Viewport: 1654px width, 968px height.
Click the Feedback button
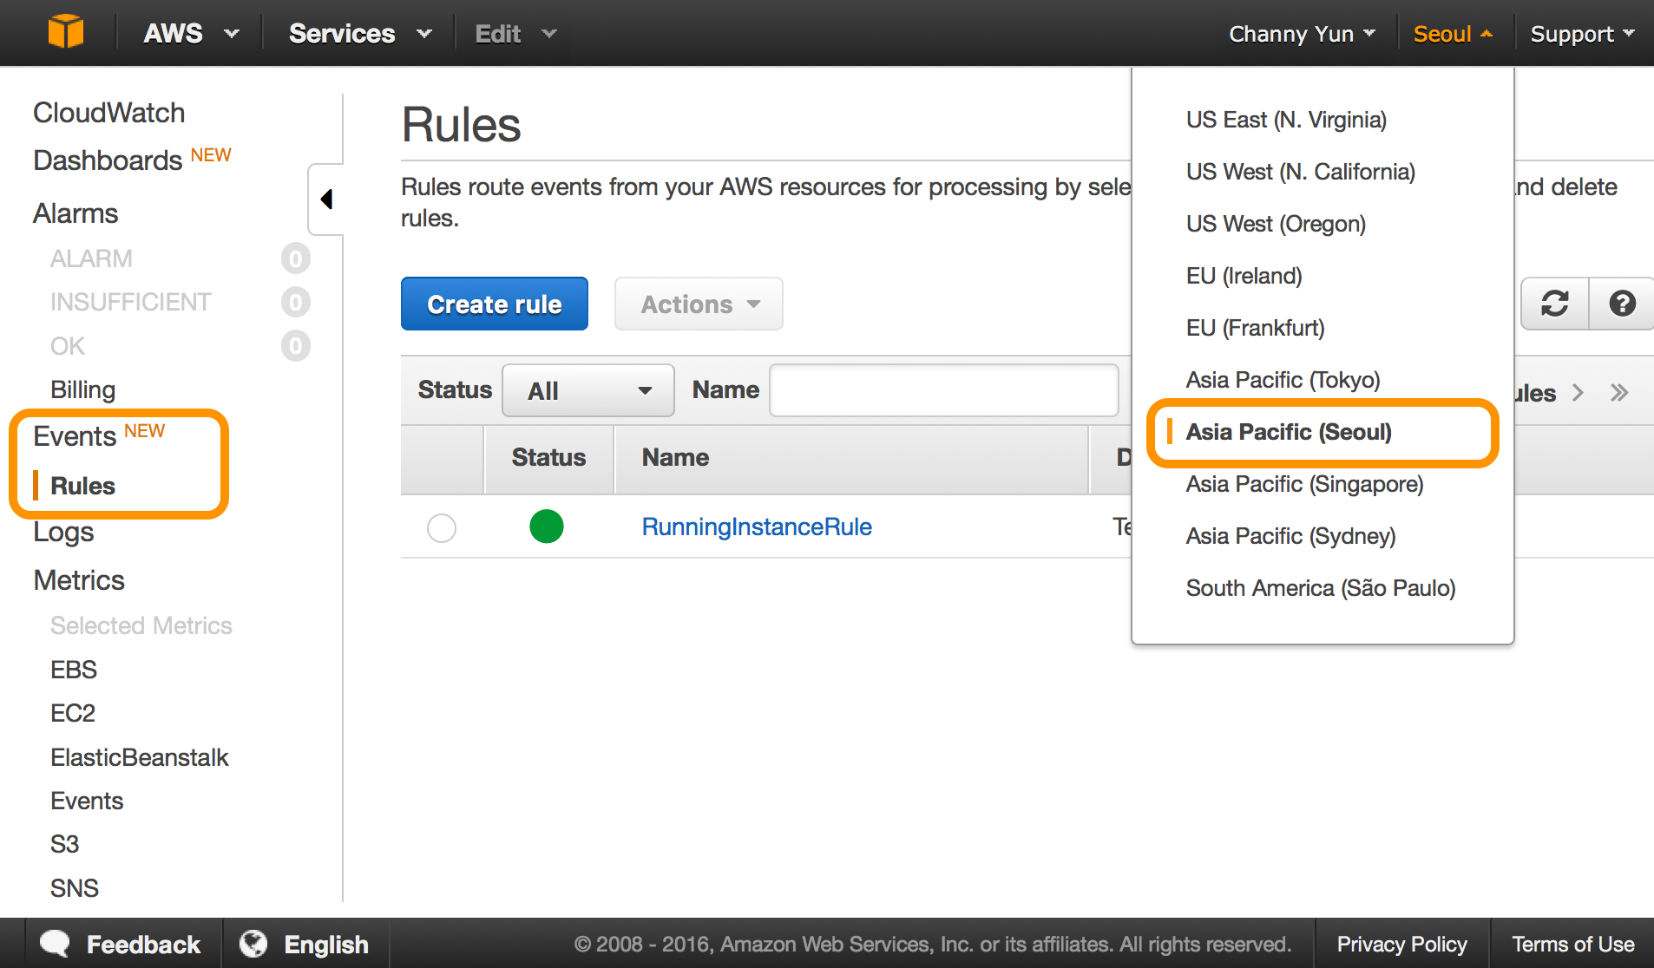click(143, 944)
